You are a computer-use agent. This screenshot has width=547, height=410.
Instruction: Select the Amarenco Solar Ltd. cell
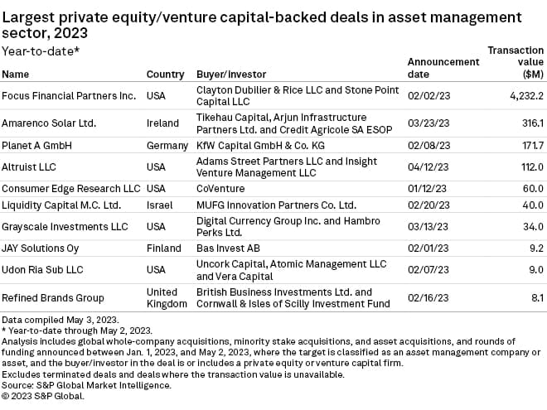pyautogui.click(x=49, y=123)
